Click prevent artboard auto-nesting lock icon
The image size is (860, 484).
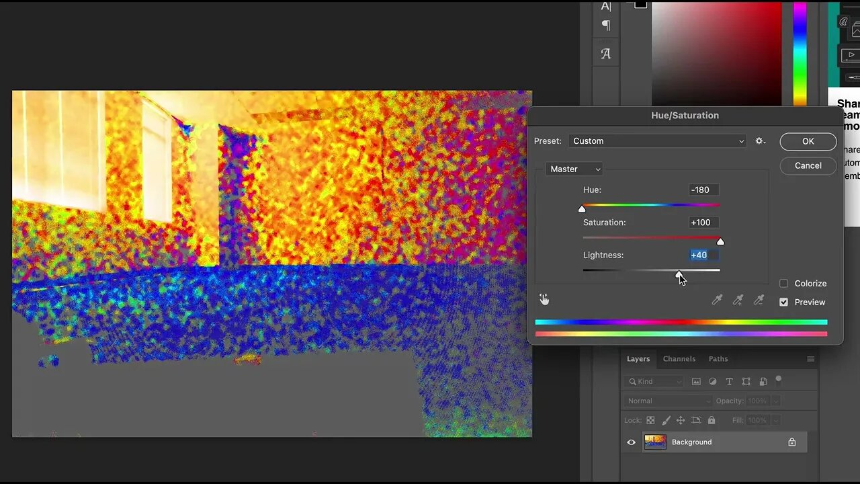pos(696,420)
